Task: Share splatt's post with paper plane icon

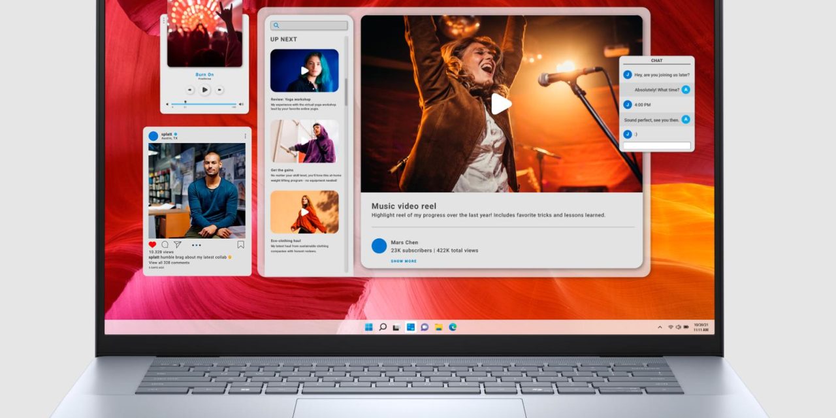Action: 177,245
